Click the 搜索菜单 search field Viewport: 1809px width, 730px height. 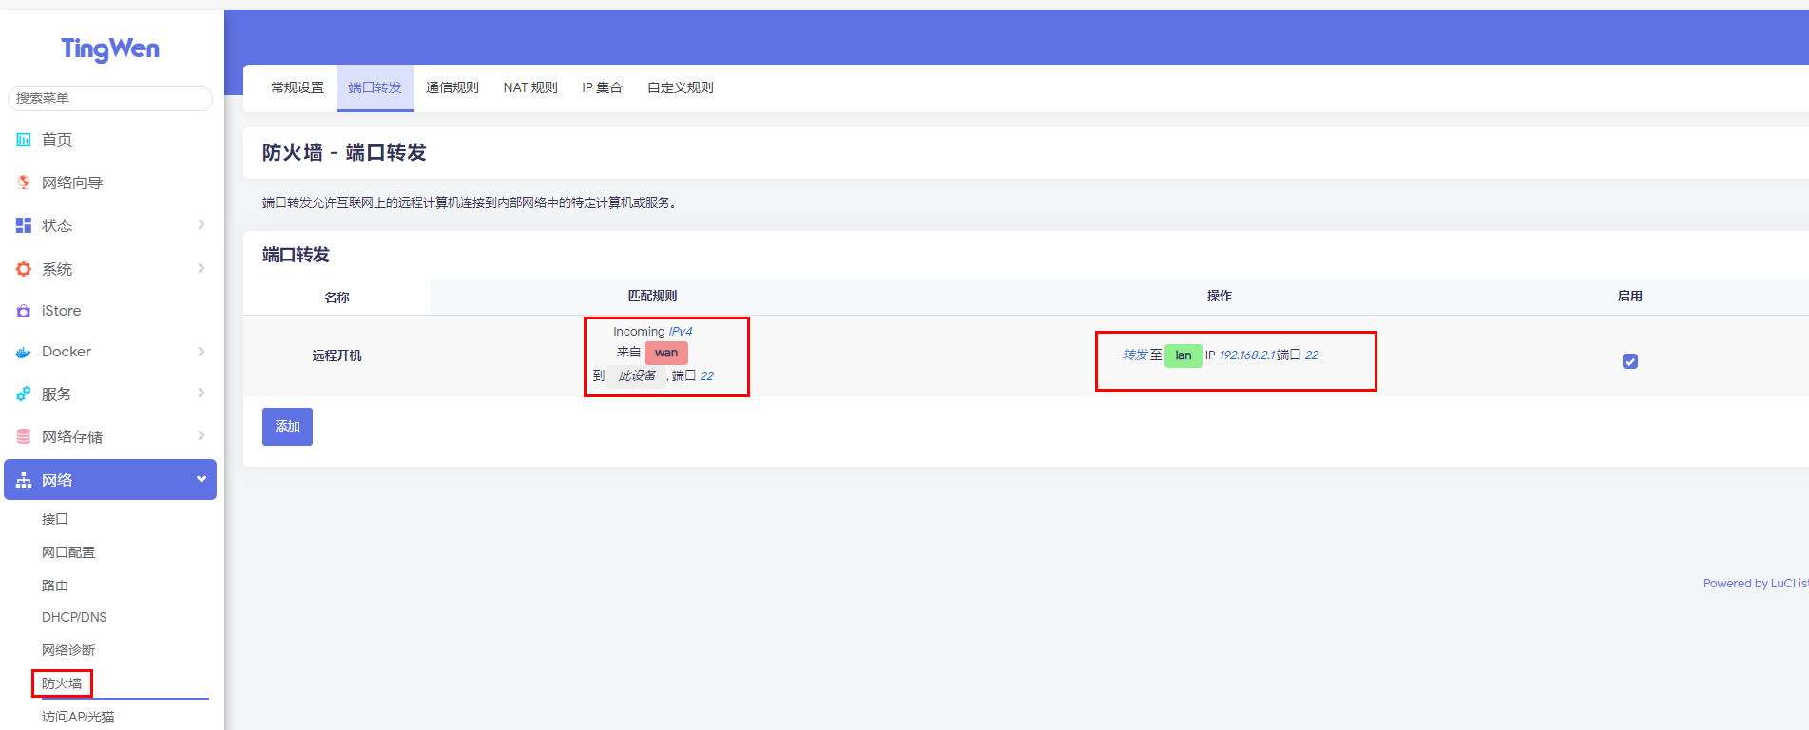110,98
